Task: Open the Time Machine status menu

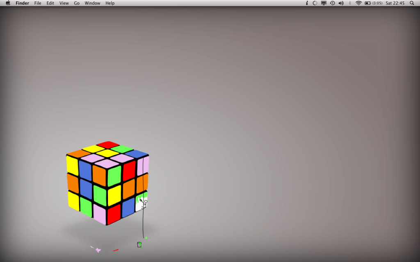Action: tap(332, 3)
